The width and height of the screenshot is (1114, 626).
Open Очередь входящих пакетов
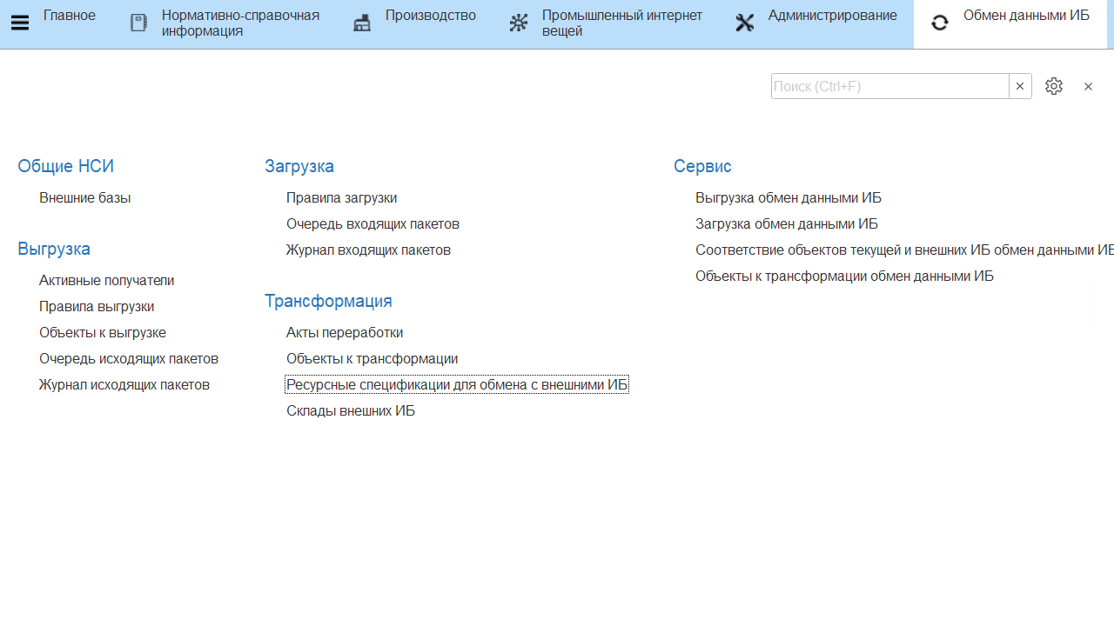click(372, 223)
